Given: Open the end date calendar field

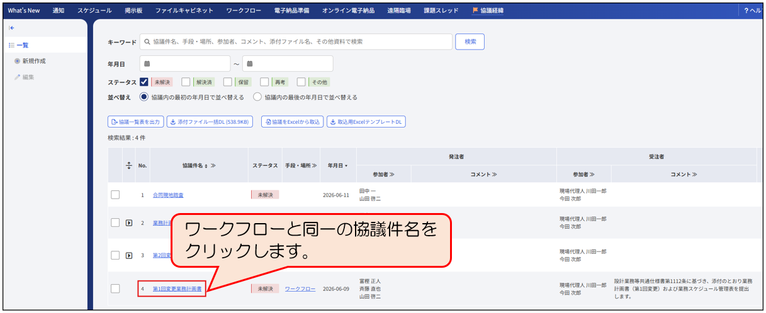Looking at the screenshot, I should point(288,63).
